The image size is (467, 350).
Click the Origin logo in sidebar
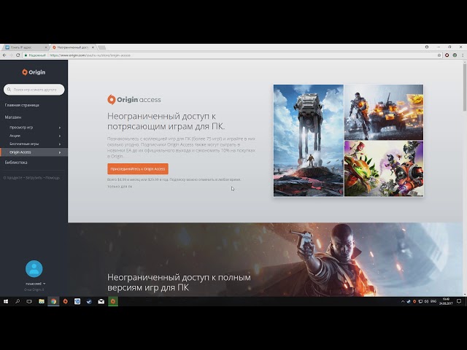pyautogui.click(x=34, y=72)
